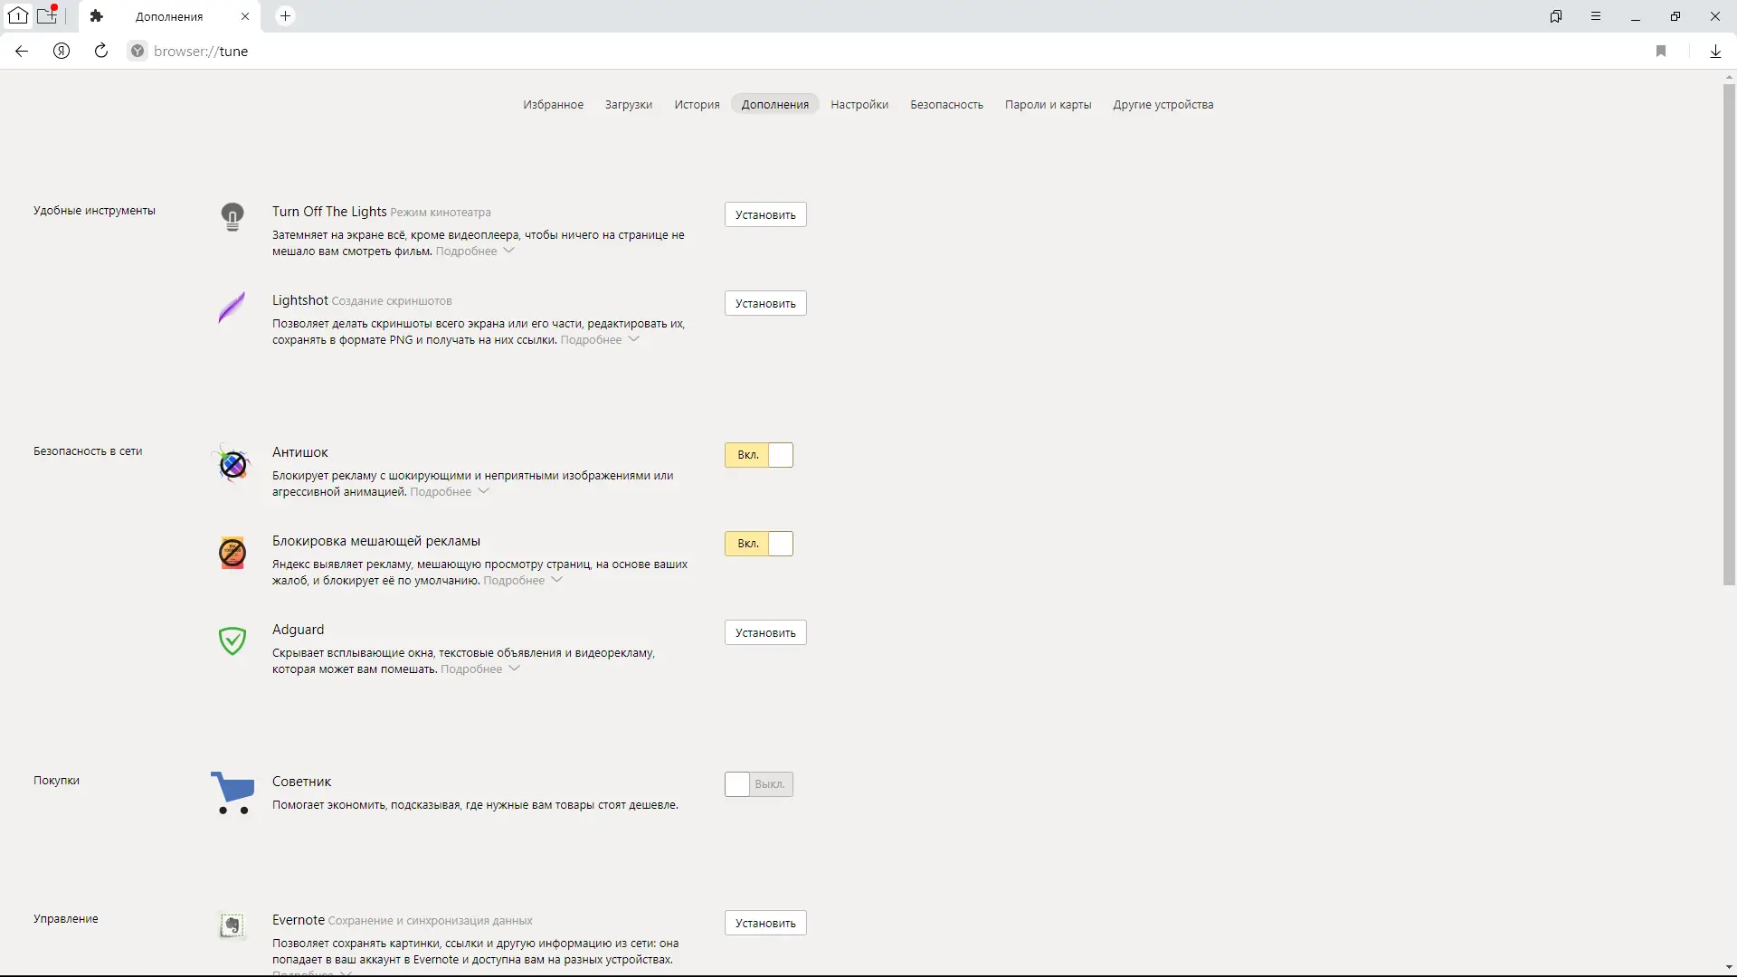
Task: Switch to the Настройки tab
Action: pyautogui.click(x=859, y=105)
